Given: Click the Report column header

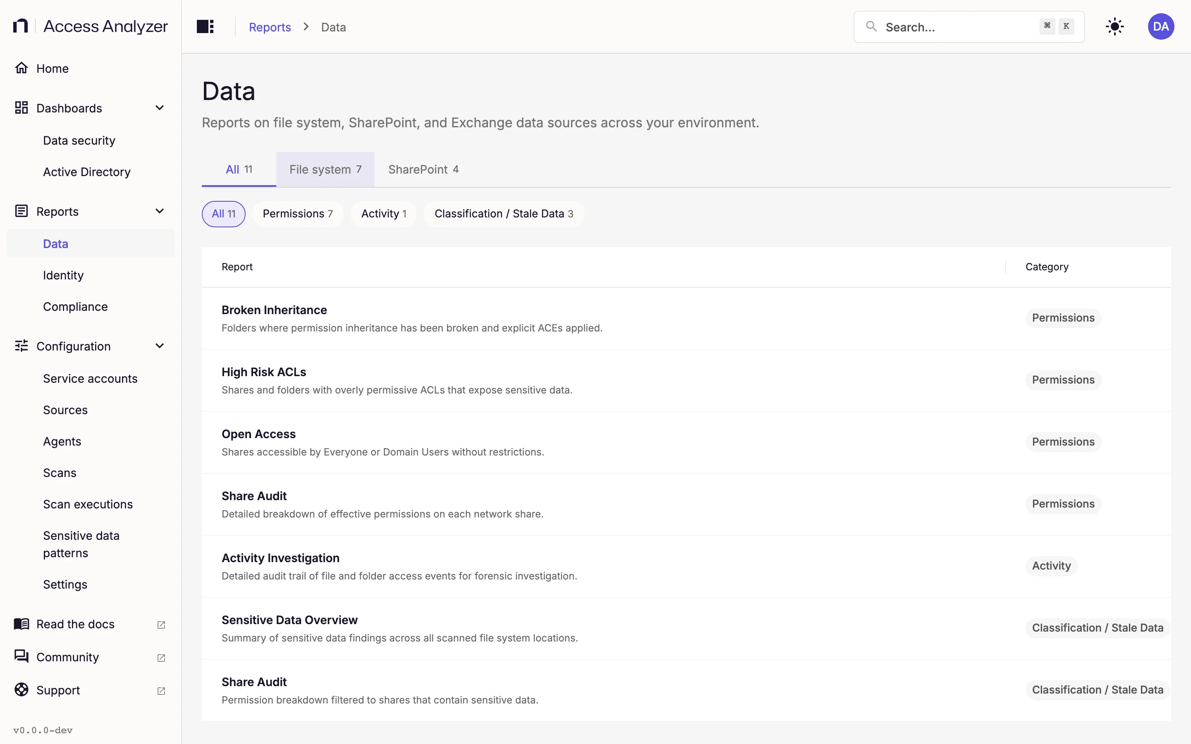Looking at the screenshot, I should coord(237,267).
